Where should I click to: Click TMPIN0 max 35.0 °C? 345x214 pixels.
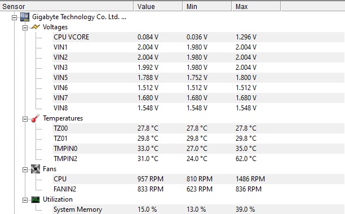point(246,149)
